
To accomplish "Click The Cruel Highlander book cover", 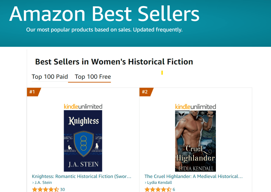I will click(196, 141).
